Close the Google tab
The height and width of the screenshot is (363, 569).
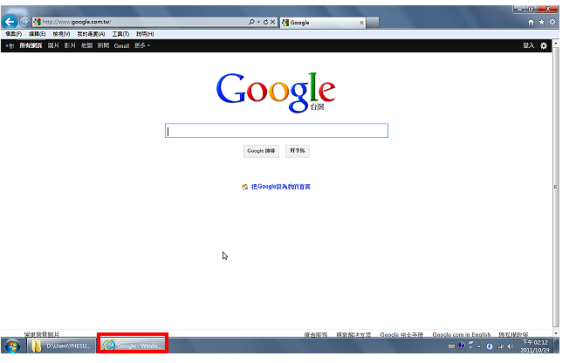click(362, 23)
